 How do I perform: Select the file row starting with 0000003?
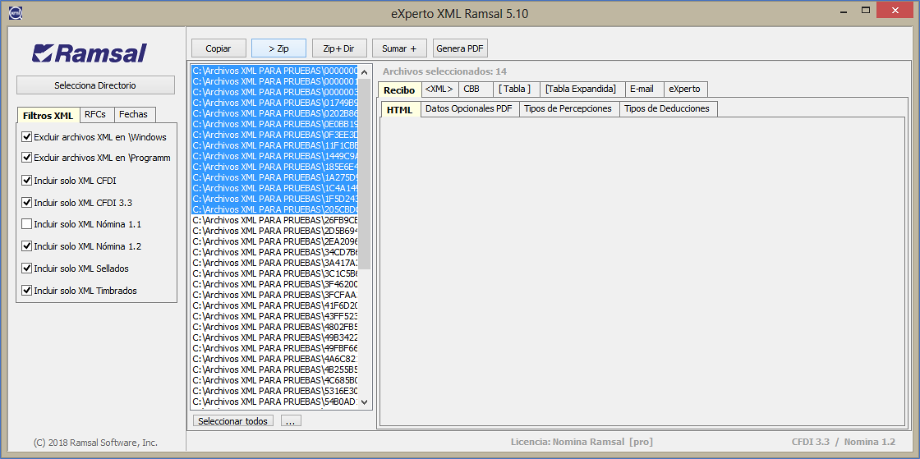(274, 91)
